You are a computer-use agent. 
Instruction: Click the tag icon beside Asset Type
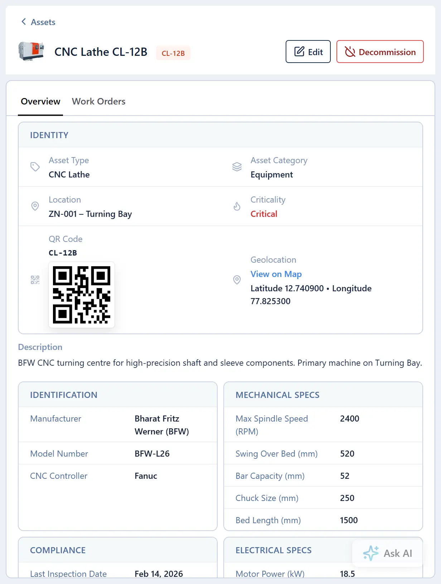click(x=35, y=167)
